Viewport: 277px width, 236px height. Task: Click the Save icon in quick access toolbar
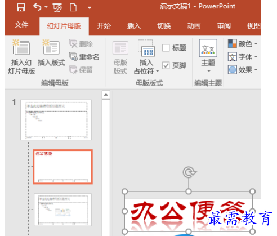[x=21, y=7]
